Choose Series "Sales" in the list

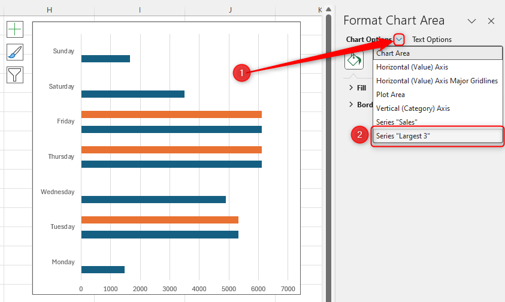[438, 122]
